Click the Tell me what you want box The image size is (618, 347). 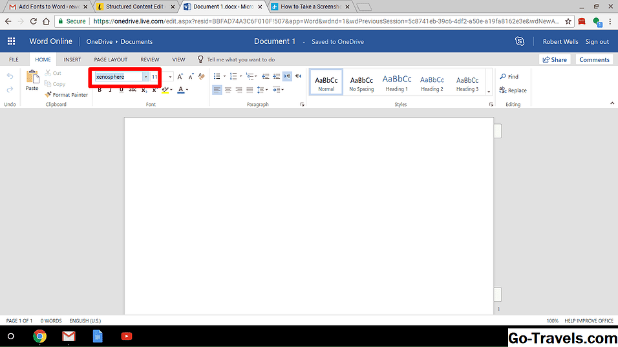click(240, 59)
